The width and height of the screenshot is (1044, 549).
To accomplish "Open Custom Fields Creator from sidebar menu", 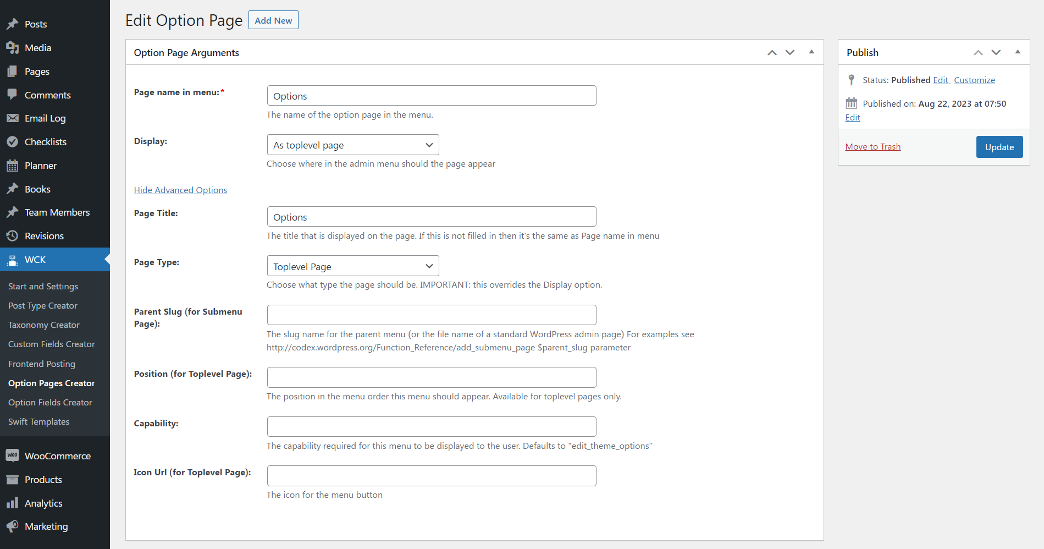I will tap(51, 344).
